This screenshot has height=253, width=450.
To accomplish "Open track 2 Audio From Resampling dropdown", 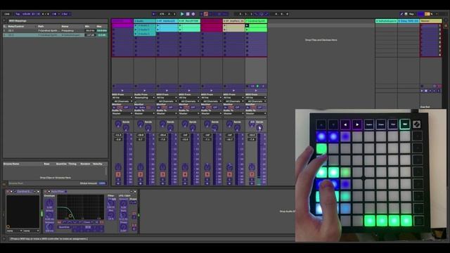I will [x=145, y=98].
